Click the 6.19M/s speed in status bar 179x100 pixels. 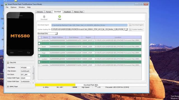pos(46,87)
